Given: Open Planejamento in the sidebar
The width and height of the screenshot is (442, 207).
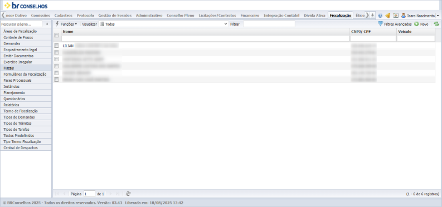Looking at the screenshot, I should (x=26, y=92).
